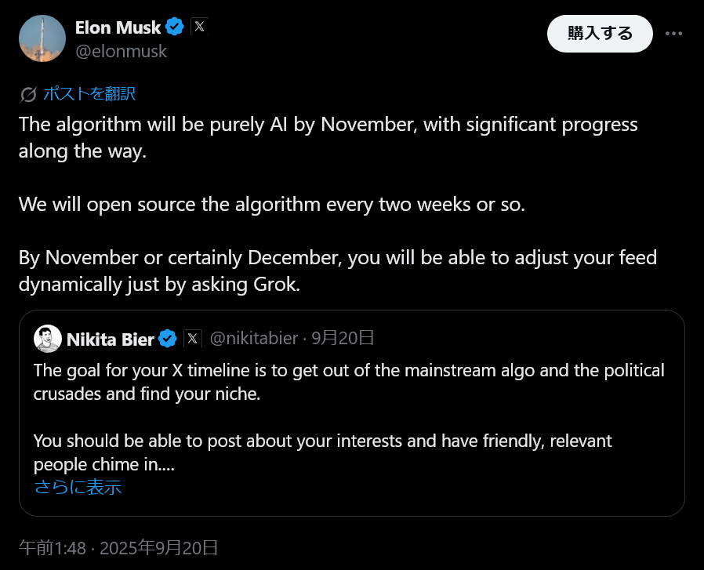Expand the quoted post with さらに表示
704x570 pixels.
[x=78, y=487]
